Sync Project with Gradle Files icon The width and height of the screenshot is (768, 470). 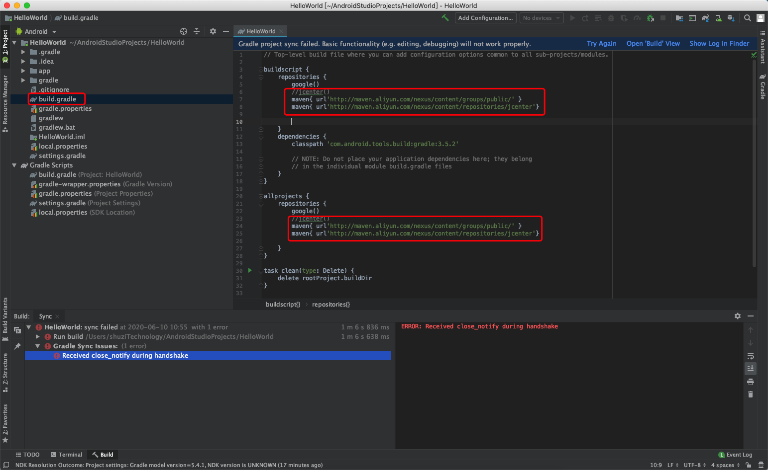pos(705,18)
